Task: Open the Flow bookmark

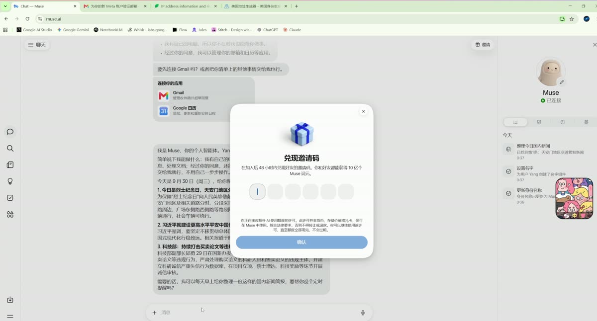Action: (180, 30)
